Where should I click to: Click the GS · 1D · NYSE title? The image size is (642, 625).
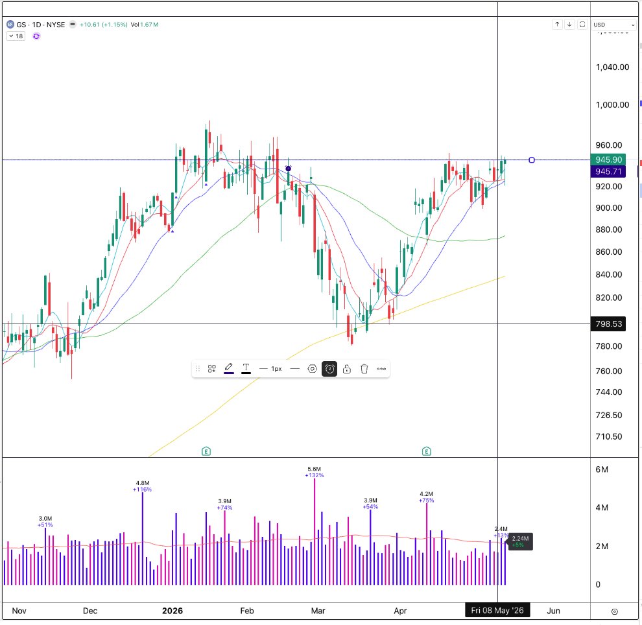41,25
